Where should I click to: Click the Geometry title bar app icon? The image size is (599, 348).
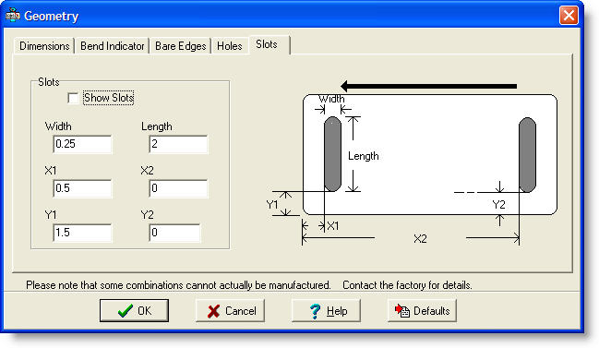pyautogui.click(x=13, y=16)
